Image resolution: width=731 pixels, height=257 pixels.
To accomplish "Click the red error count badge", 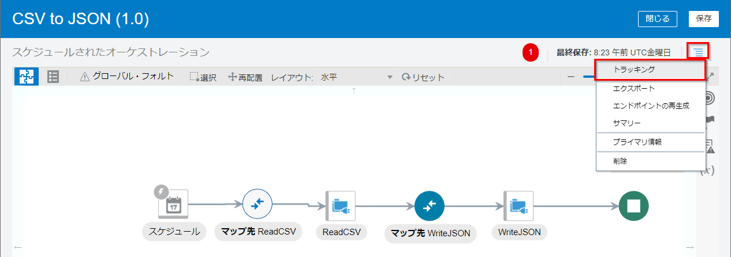I will 530,52.
